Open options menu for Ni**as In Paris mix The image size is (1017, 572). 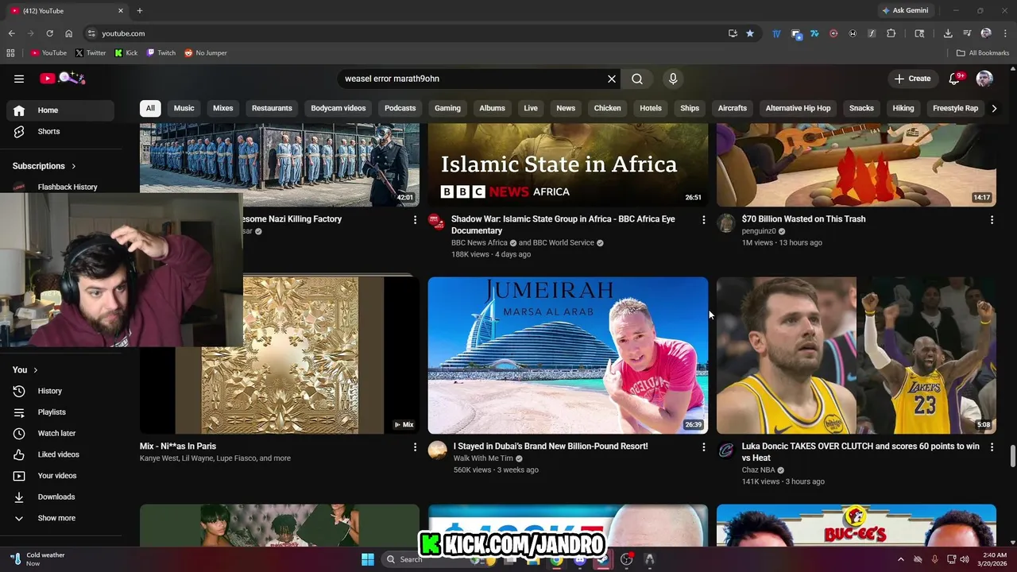(415, 447)
